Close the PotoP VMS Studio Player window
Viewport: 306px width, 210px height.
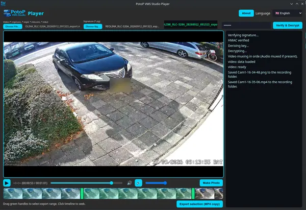(302, 4)
